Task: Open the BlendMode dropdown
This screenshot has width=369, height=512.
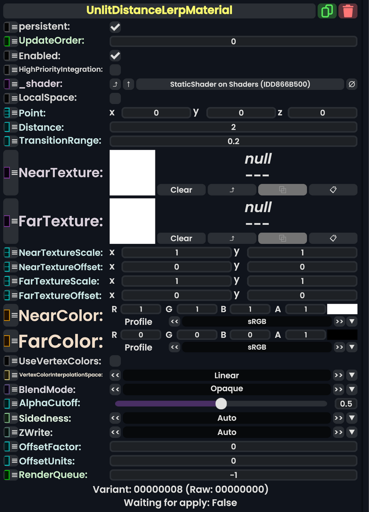Action: pos(351,389)
